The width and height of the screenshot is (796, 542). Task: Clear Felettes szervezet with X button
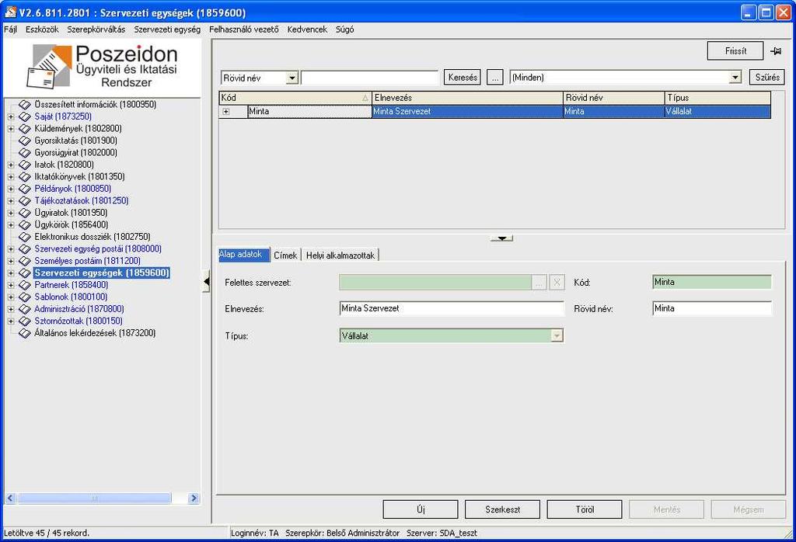click(x=557, y=283)
